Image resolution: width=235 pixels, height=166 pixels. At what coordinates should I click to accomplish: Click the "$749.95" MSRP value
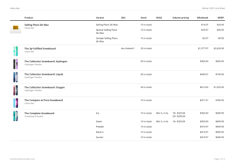pos(220,74)
